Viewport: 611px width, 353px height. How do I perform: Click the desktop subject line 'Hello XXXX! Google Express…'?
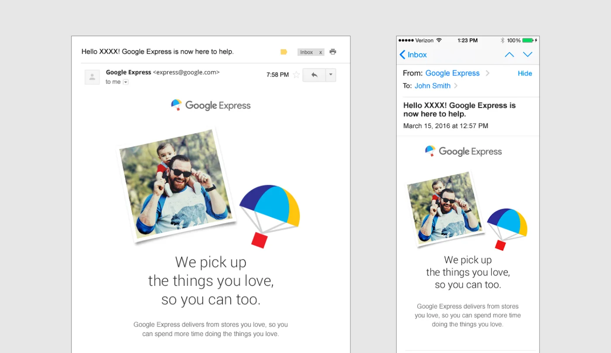click(x=158, y=51)
